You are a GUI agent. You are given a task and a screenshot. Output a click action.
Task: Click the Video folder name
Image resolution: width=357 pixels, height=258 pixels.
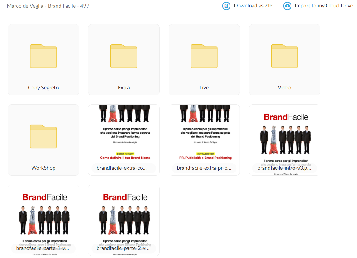coord(284,88)
